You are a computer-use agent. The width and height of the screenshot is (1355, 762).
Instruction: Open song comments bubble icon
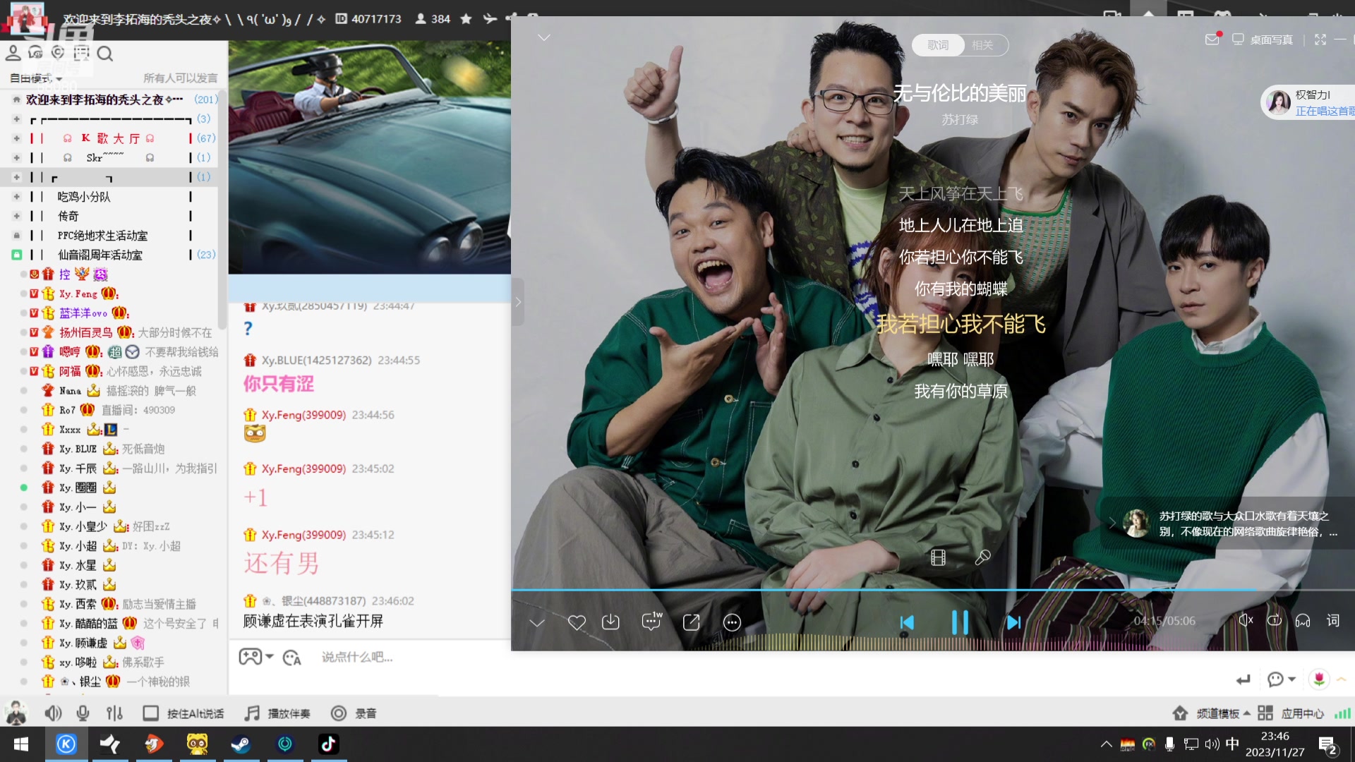coord(651,622)
